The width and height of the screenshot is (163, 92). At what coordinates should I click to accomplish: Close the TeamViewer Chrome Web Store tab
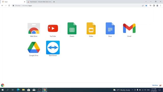50,2
